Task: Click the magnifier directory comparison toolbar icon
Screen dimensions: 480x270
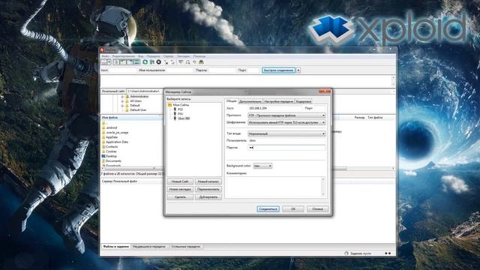Action: 187,62
